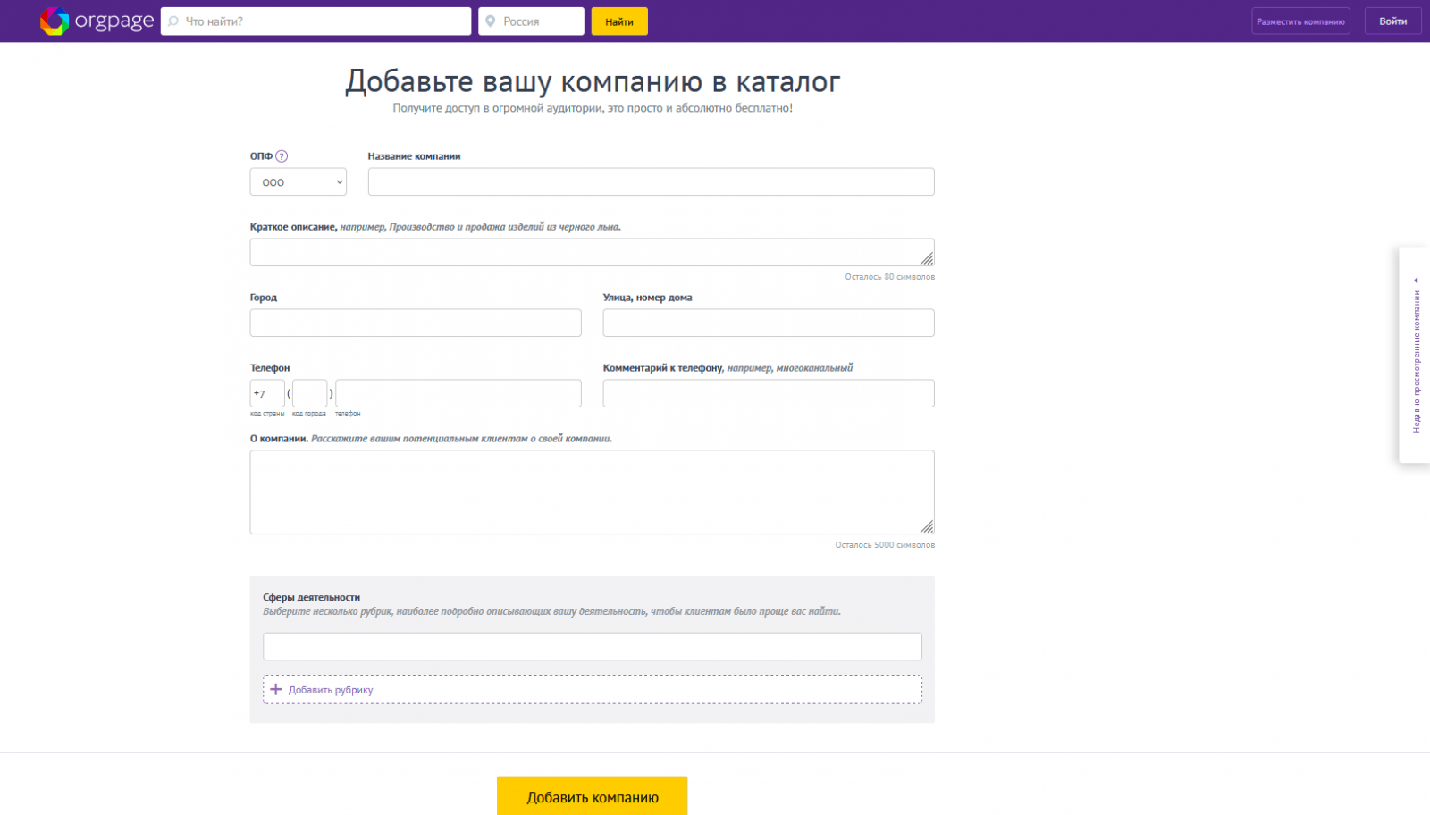Click the plus icon beside Добавить рубрику
1430x815 pixels.
pos(275,689)
